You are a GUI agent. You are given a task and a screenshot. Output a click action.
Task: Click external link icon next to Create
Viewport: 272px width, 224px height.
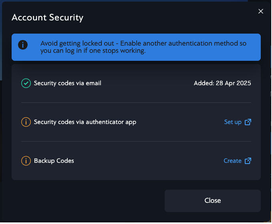pos(248,161)
